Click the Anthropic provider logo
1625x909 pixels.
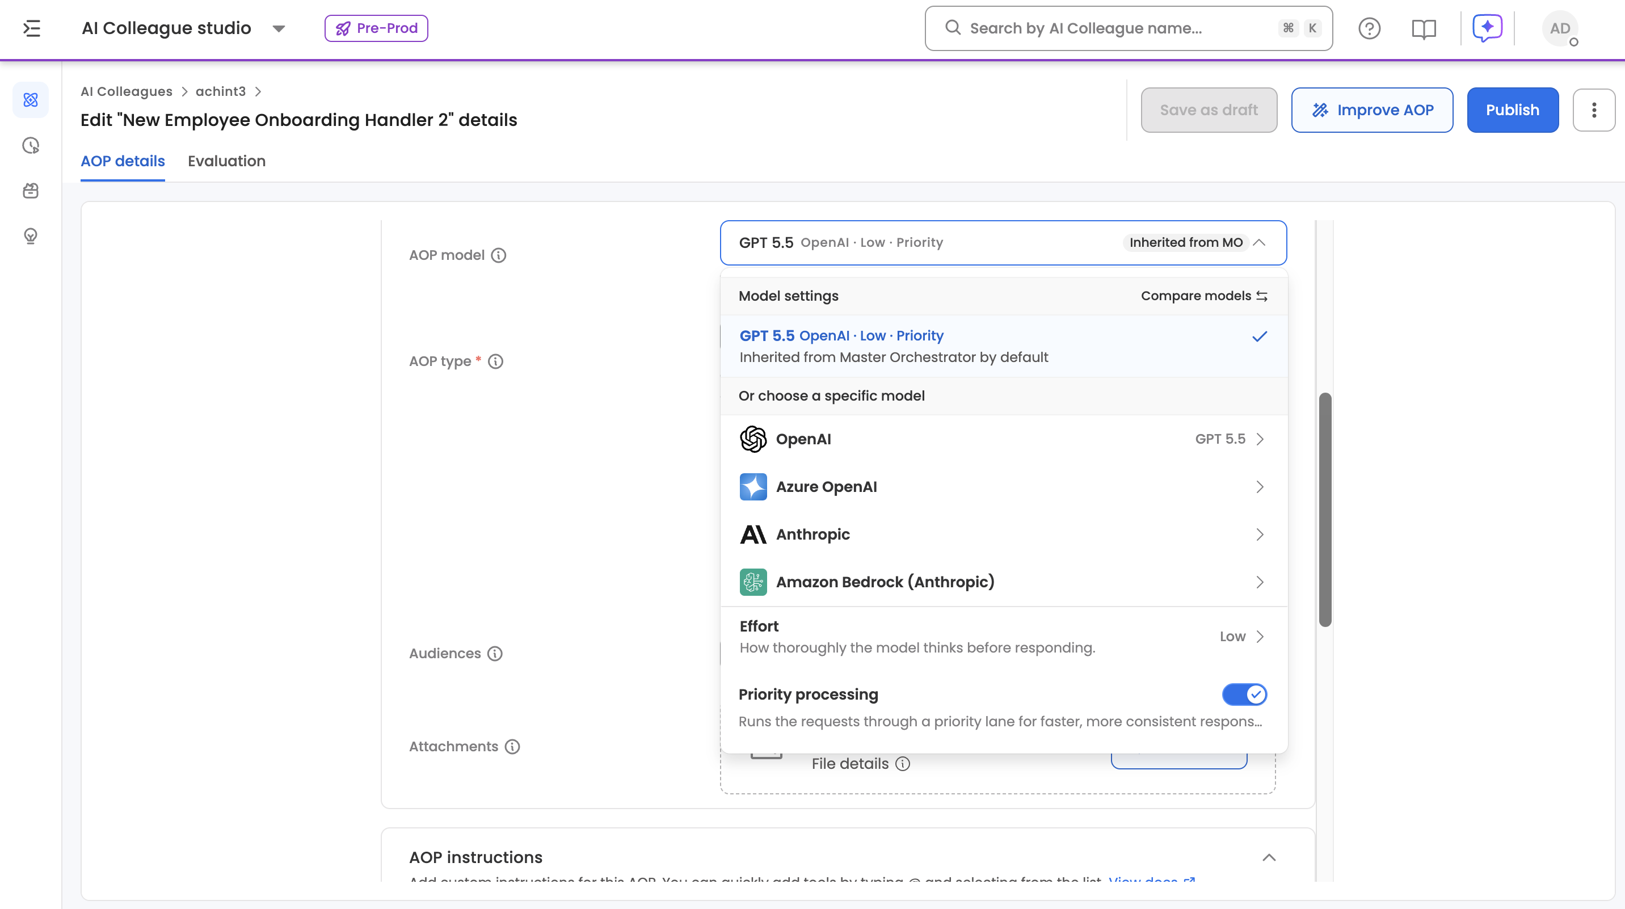(752, 535)
